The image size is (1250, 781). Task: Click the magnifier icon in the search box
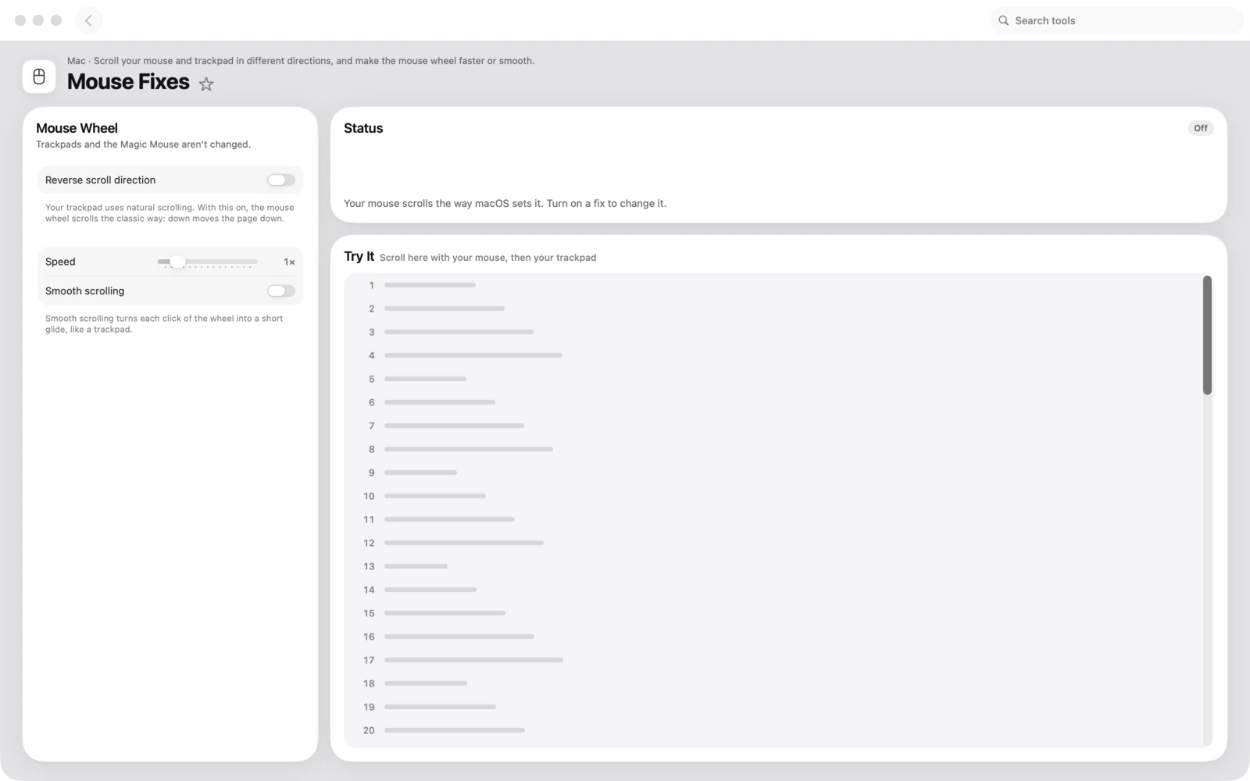(x=1003, y=20)
